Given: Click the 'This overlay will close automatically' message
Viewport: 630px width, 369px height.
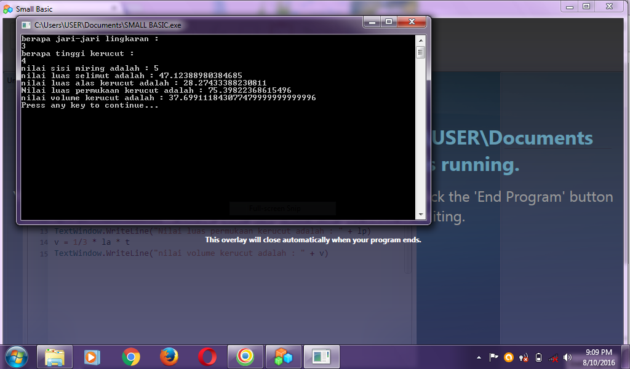Looking at the screenshot, I should [x=313, y=240].
